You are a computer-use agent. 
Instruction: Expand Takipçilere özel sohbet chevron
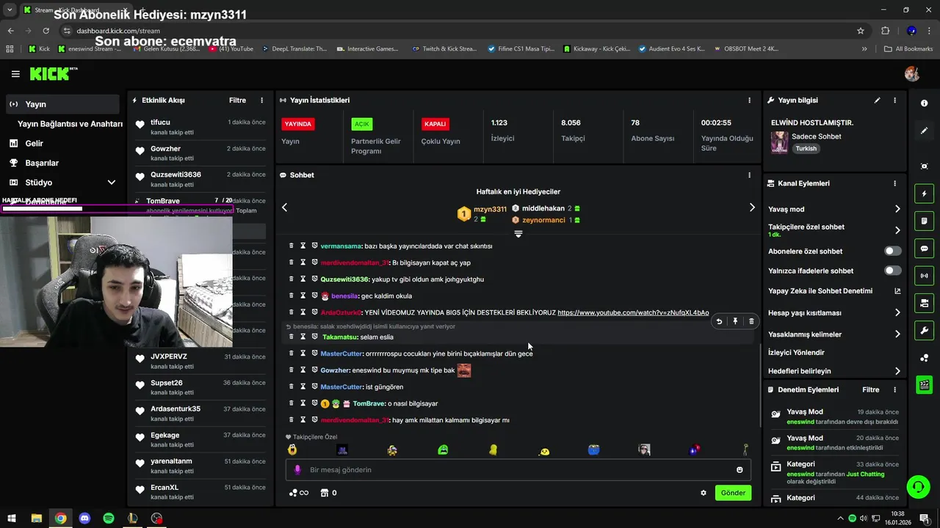click(897, 230)
